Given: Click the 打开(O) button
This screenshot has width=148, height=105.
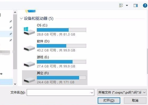Looking at the screenshot, I should coord(109,101).
